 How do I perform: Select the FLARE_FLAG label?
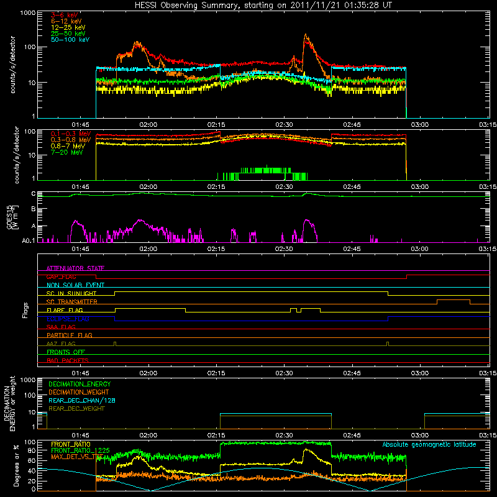point(65,310)
